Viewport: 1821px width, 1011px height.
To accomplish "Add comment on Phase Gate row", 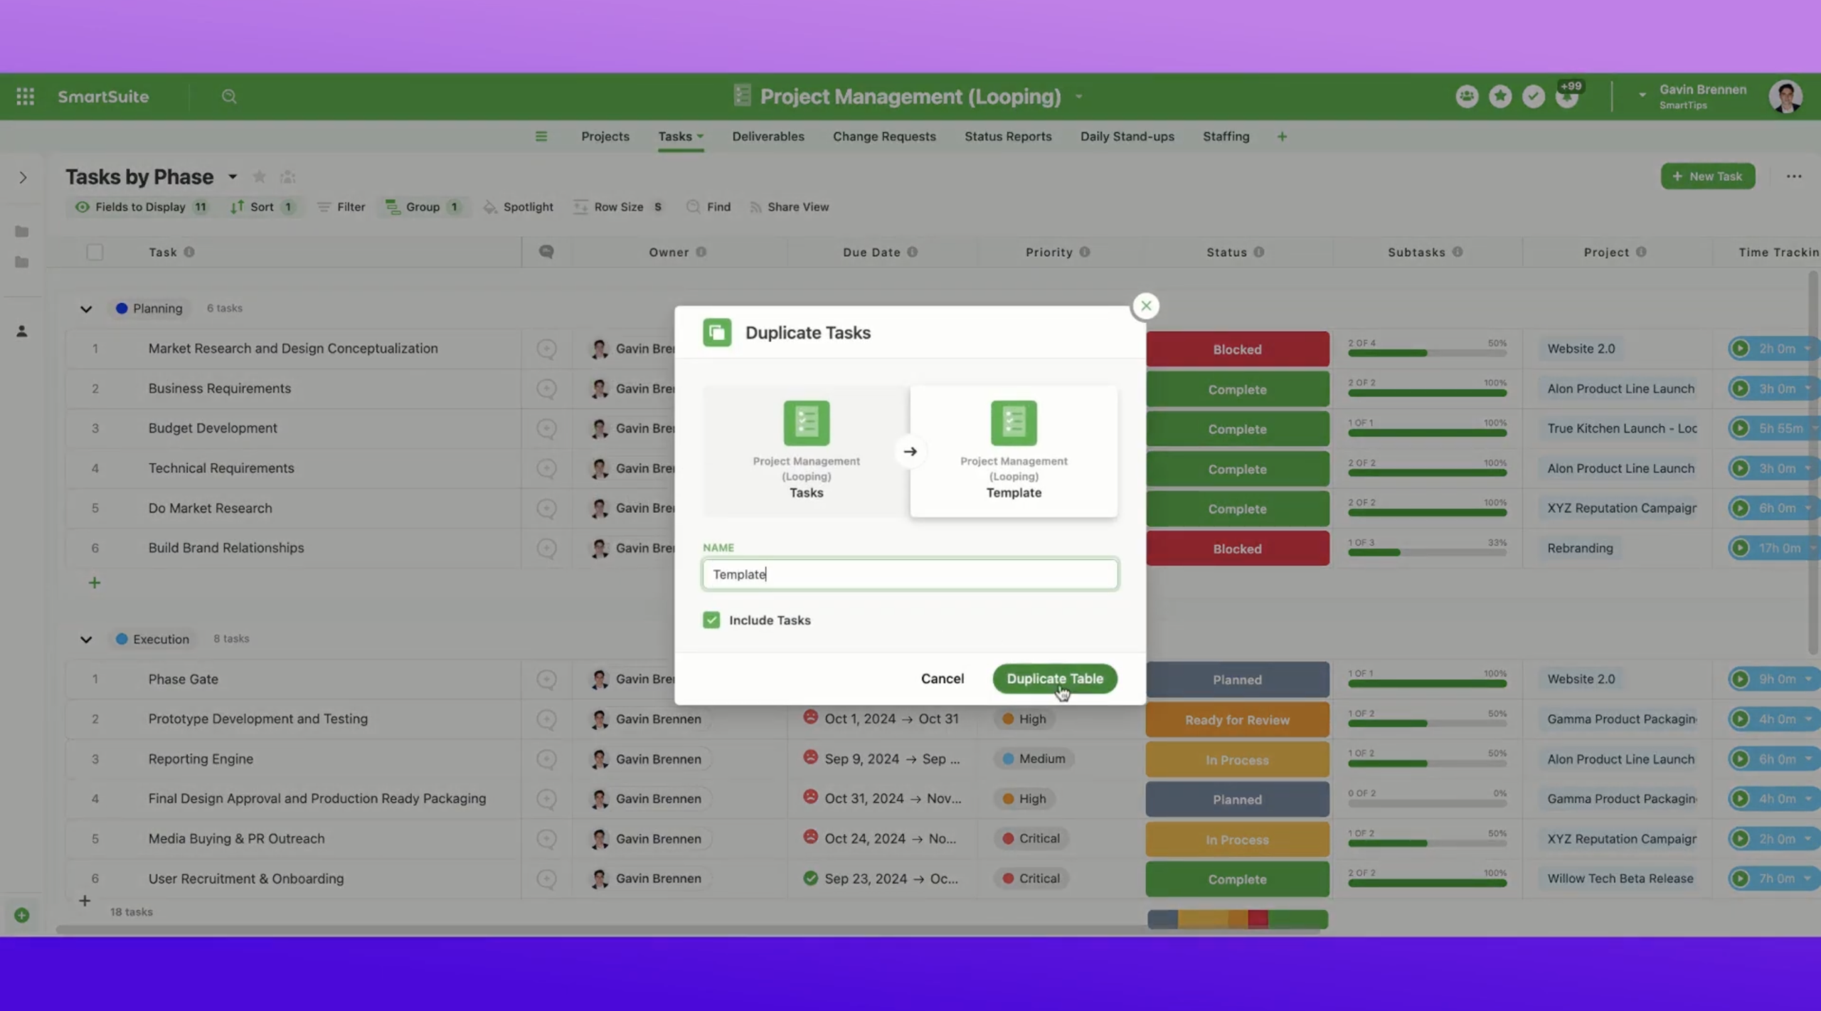I will [x=546, y=679].
